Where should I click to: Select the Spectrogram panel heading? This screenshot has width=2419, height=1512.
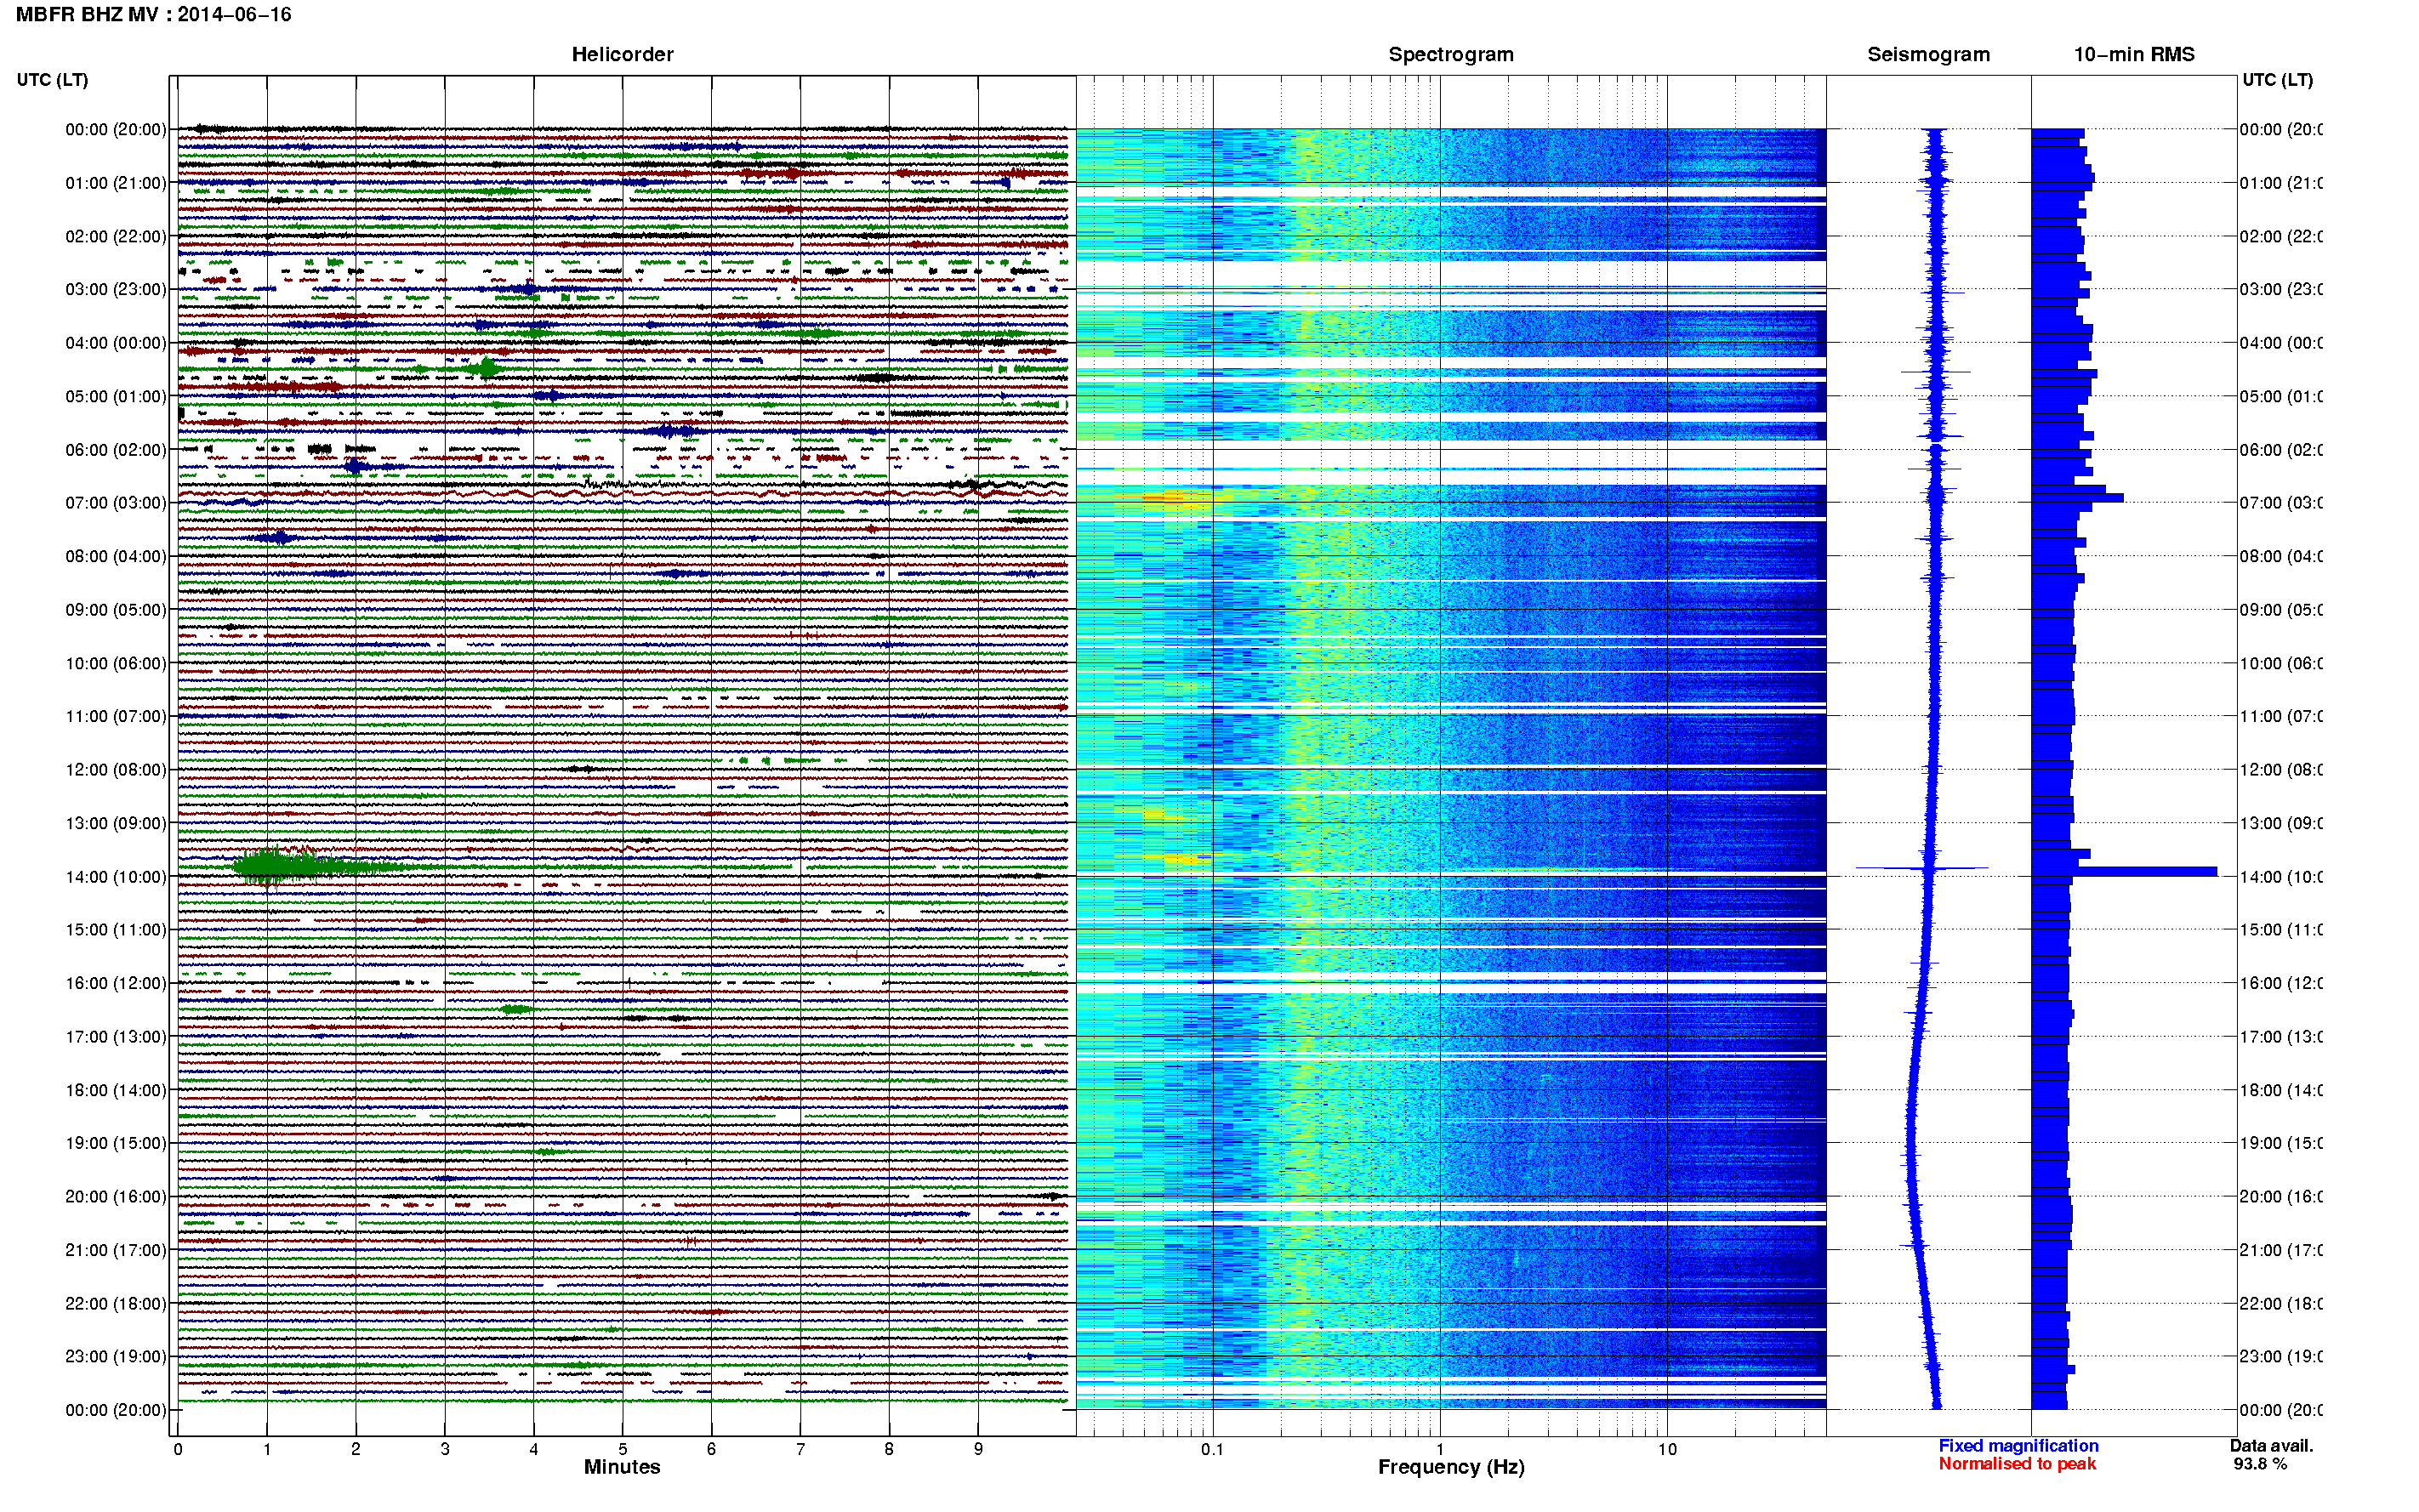coord(1450,54)
